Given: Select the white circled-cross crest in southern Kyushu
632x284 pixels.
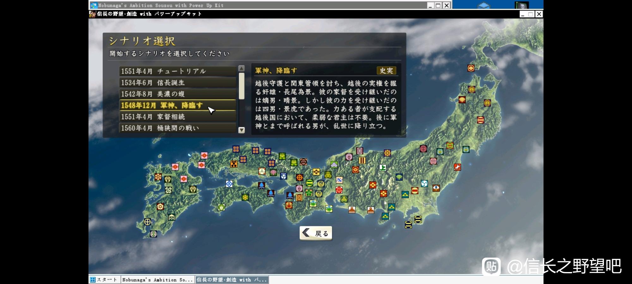Looking at the screenshot, I should tap(147, 222).
